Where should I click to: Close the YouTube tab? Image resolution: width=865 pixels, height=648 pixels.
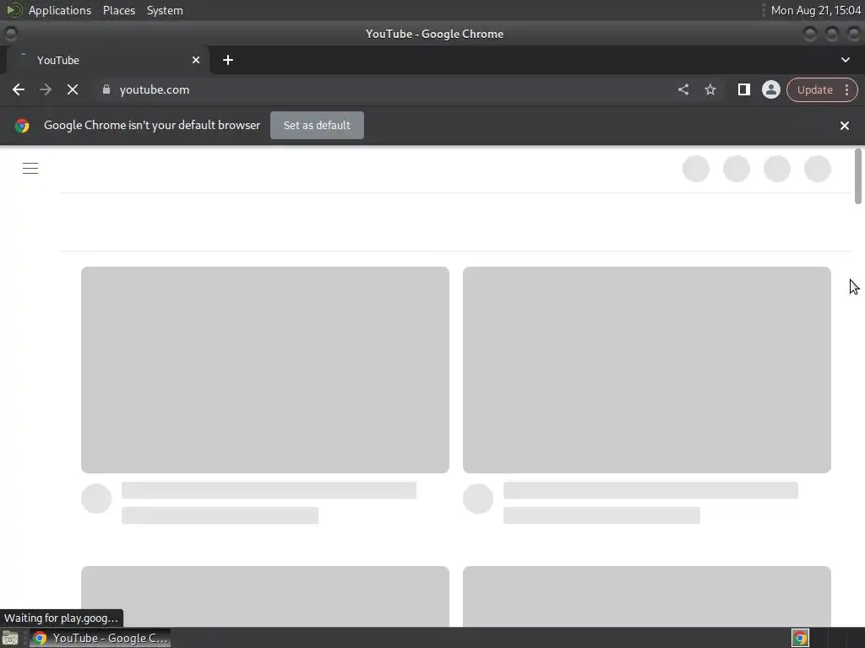[x=196, y=60]
